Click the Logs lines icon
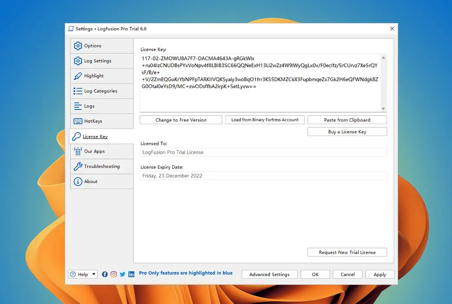Viewport: 452px width, 304px height. [78, 106]
